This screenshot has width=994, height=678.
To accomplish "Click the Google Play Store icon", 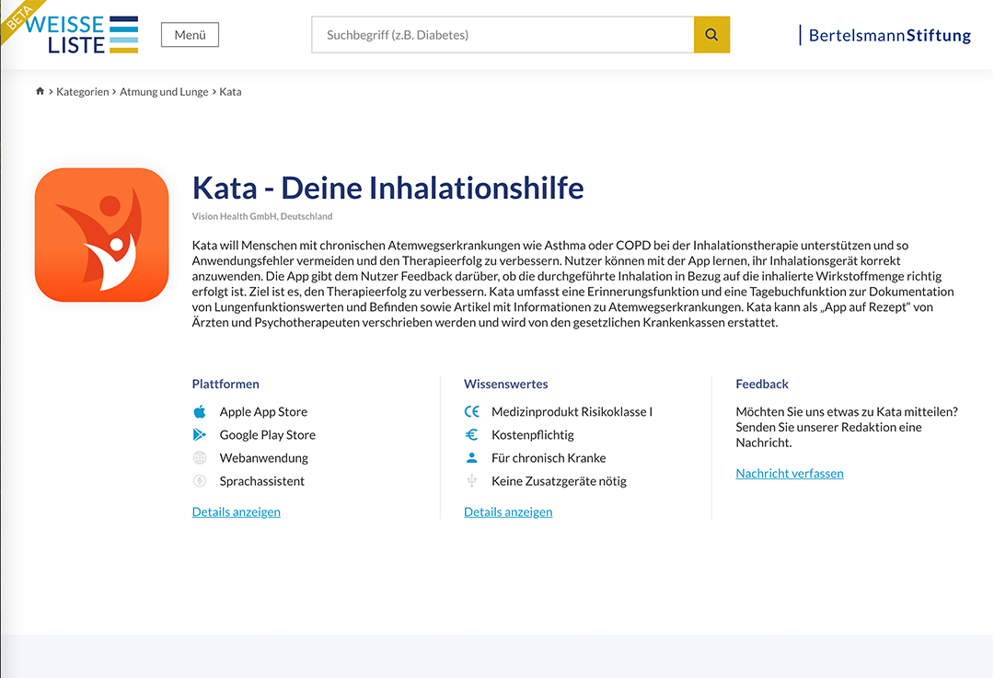I will pyautogui.click(x=200, y=435).
